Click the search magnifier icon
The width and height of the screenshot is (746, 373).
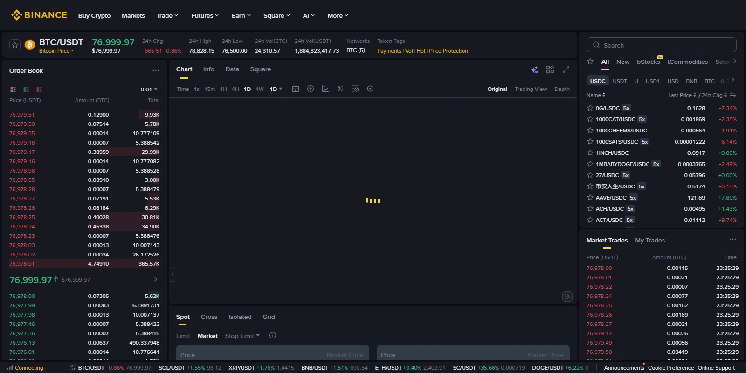click(596, 45)
